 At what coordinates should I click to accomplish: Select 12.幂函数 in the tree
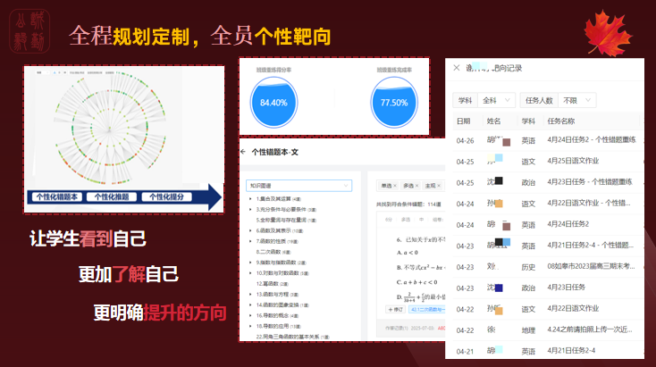coord(272,283)
